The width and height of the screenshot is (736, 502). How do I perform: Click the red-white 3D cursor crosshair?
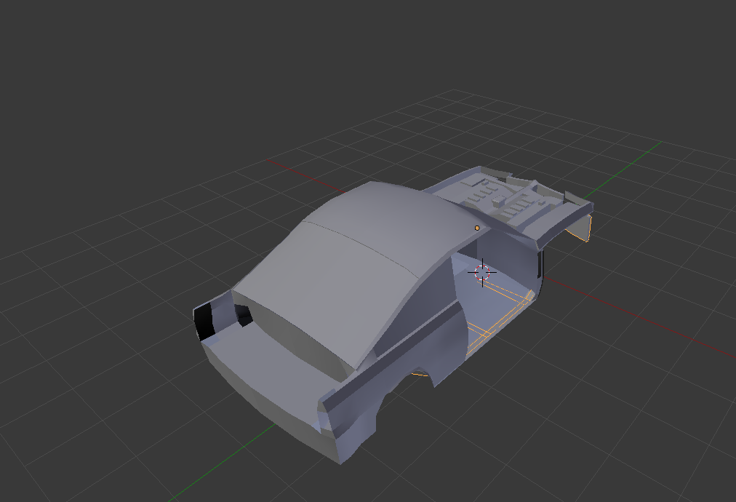pos(482,272)
